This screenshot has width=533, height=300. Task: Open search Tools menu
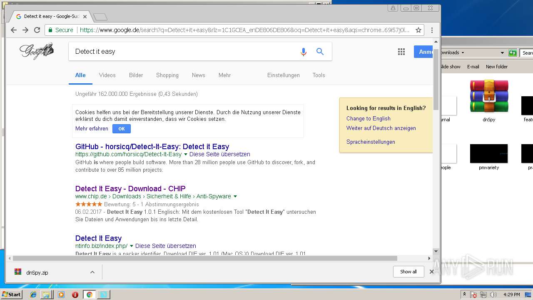(x=319, y=75)
